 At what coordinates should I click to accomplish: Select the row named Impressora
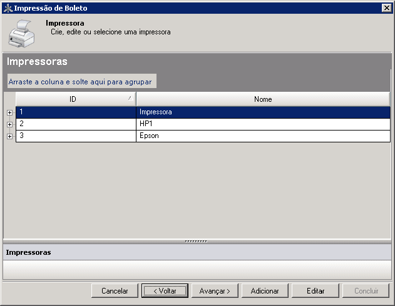[x=203, y=112]
